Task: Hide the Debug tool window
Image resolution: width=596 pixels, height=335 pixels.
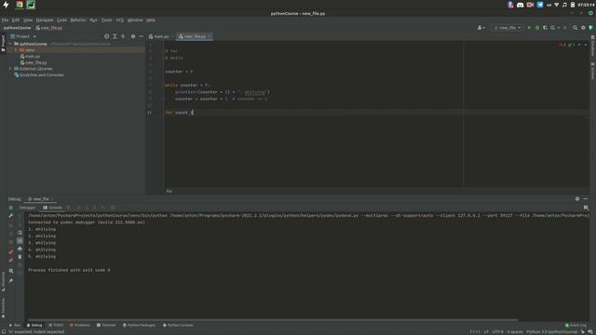Action: click(x=586, y=199)
